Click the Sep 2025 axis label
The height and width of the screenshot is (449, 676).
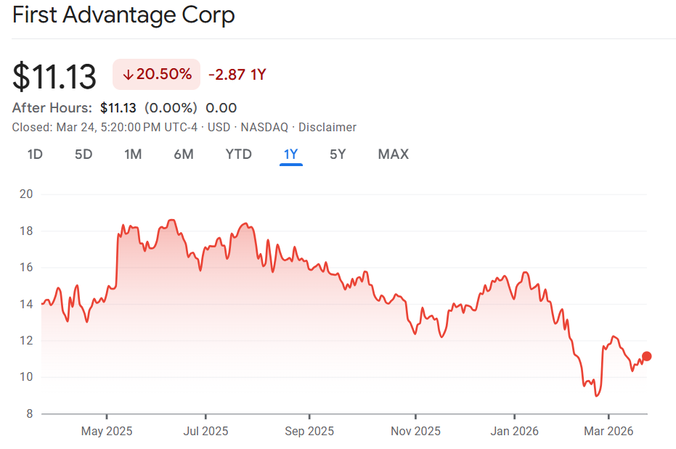pyautogui.click(x=309, y=431)
